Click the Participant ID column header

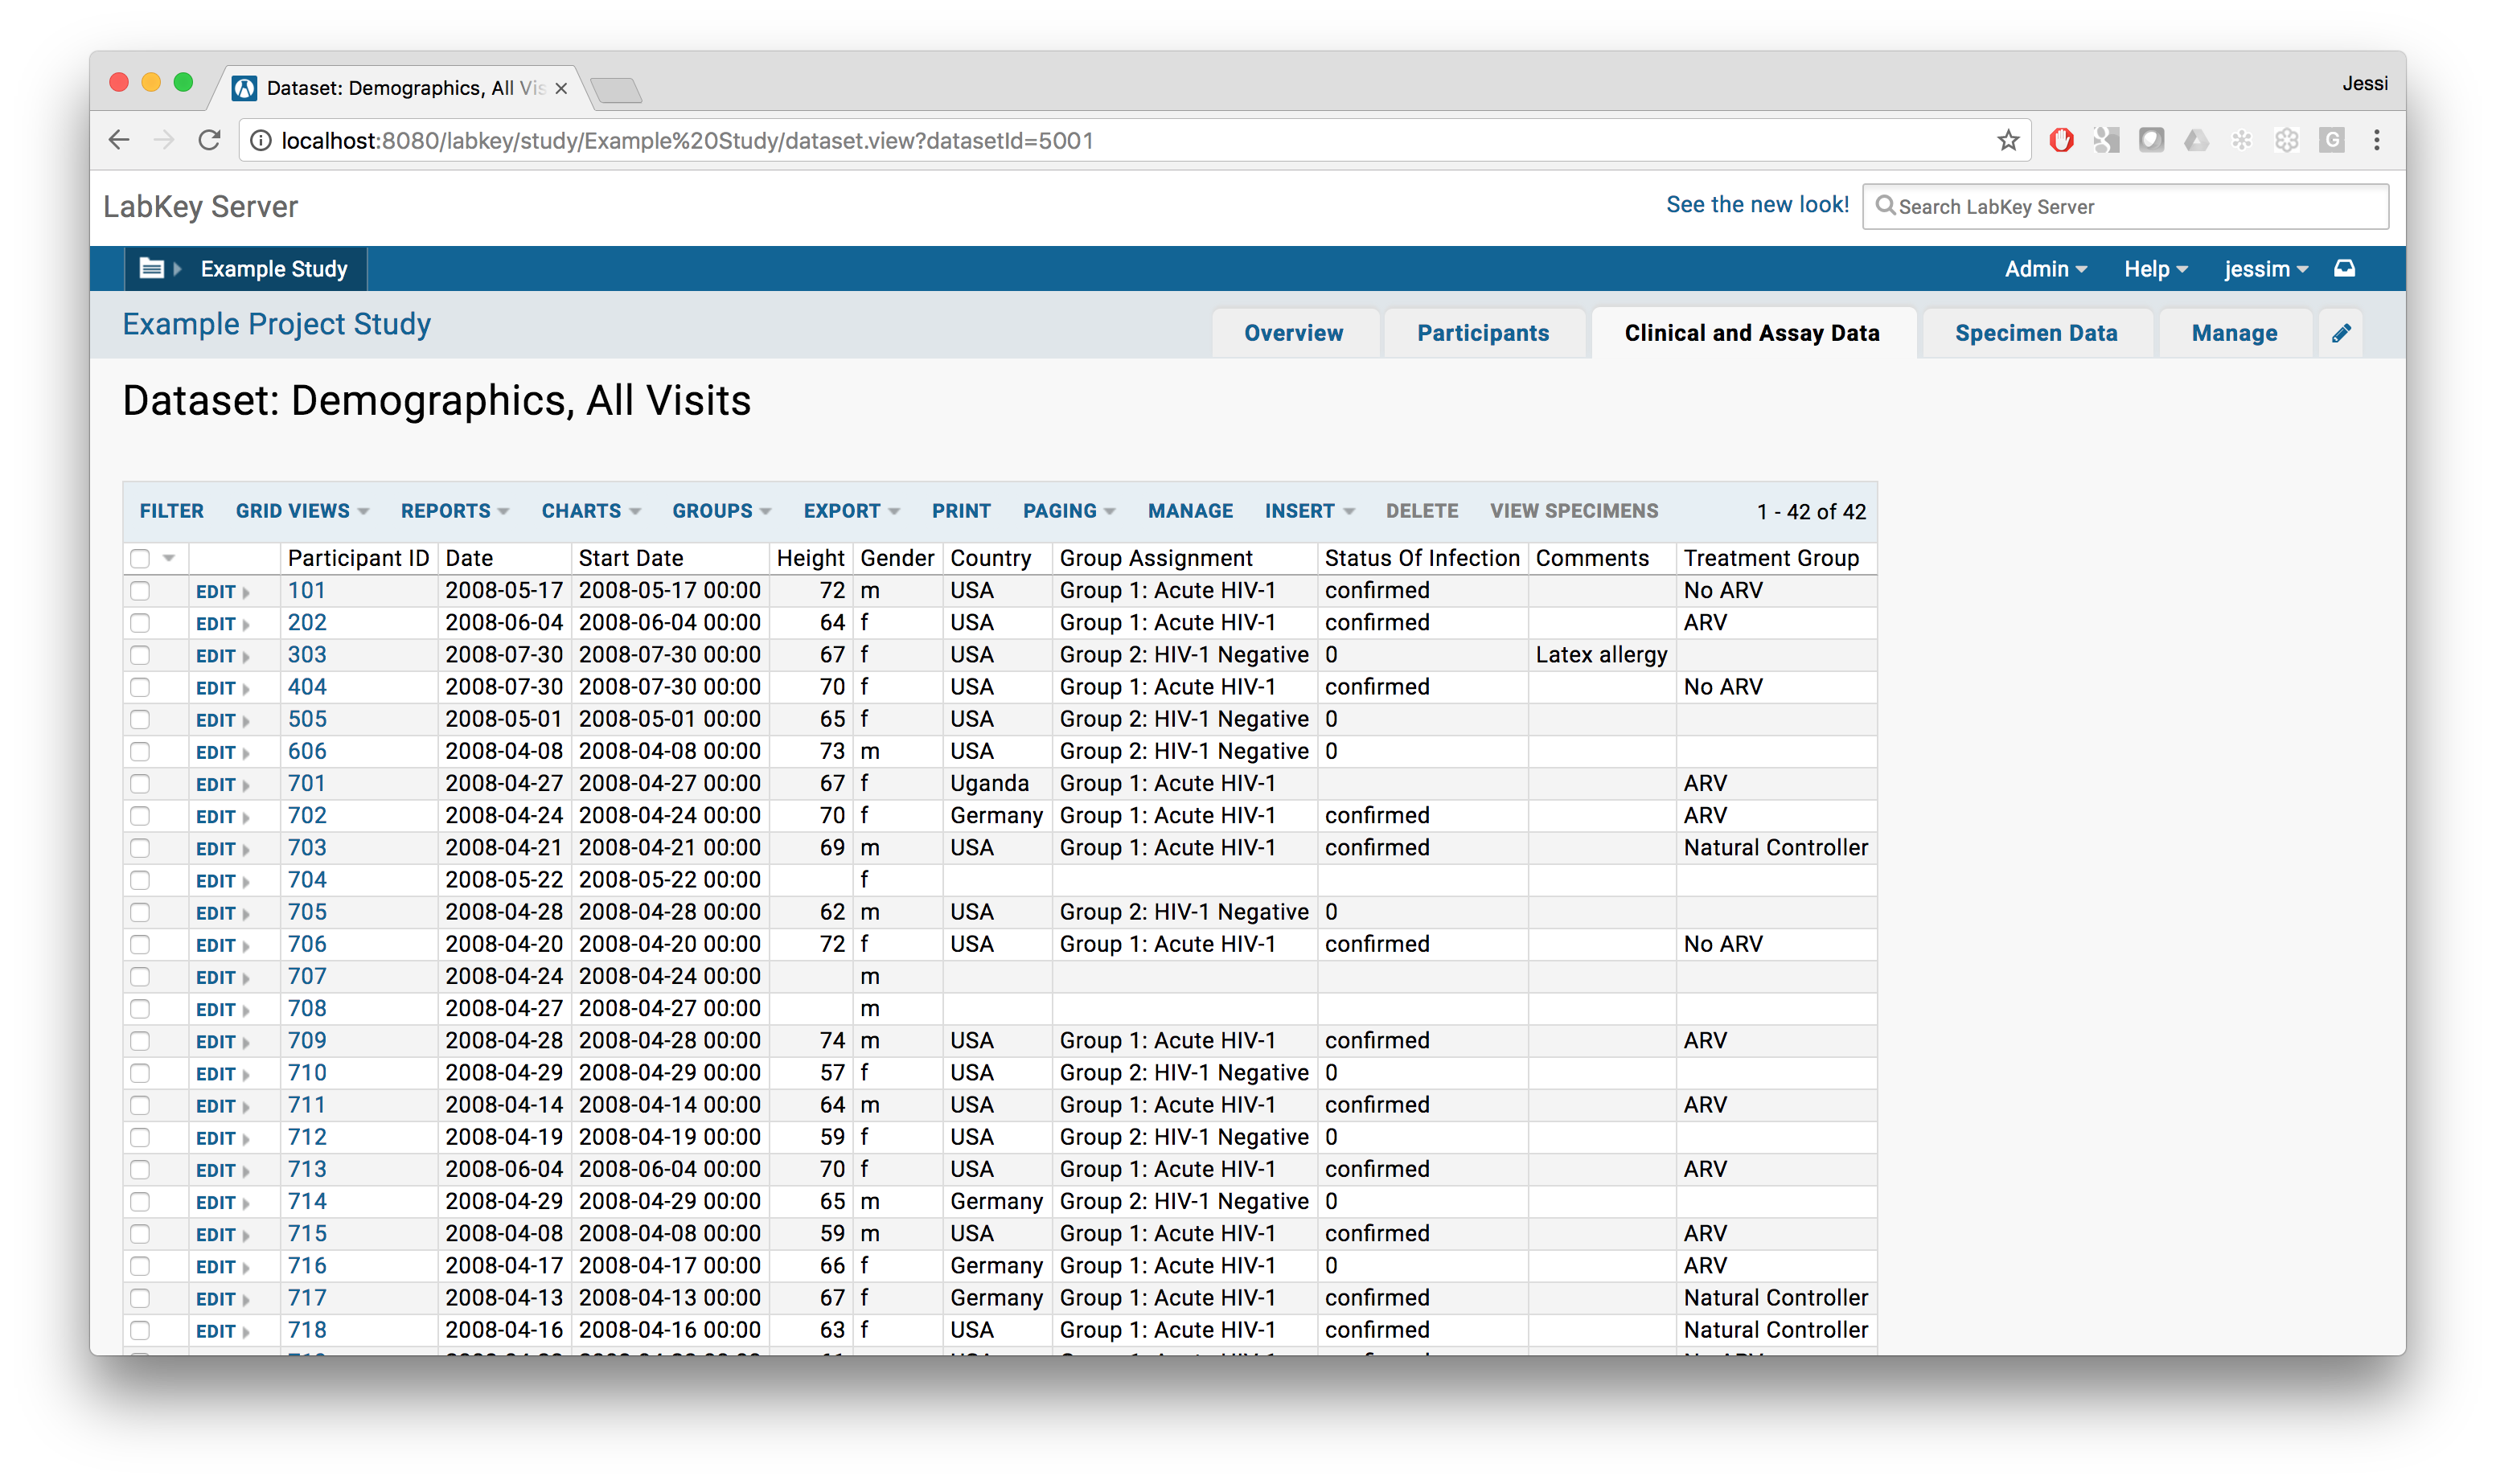[x=358, y=558]
